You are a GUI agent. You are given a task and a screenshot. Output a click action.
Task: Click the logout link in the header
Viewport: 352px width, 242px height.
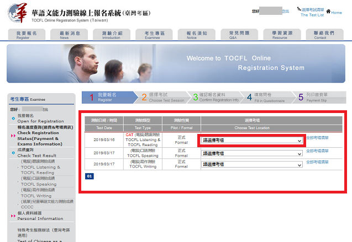pos(285,11)
